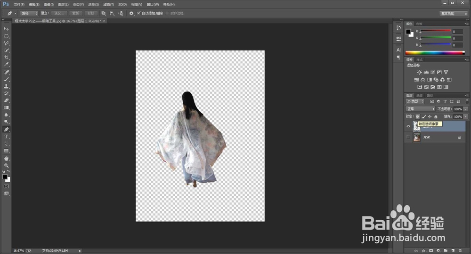Click 选区 make selection button
471x254 pixels.
(x=59, y=13)
